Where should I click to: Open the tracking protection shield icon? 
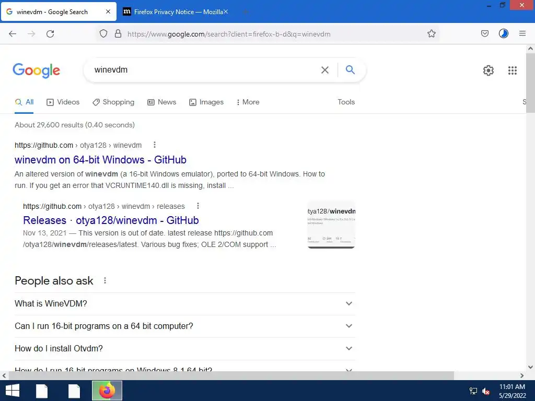103,33
